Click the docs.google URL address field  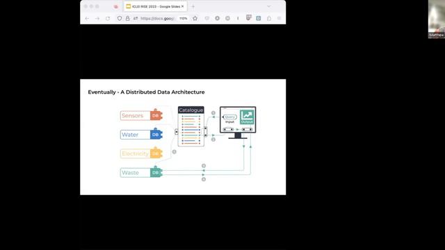click(157, 19)
